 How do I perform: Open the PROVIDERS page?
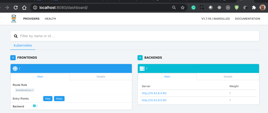(31, 19)
